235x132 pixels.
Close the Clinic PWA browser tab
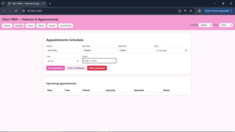44,3
